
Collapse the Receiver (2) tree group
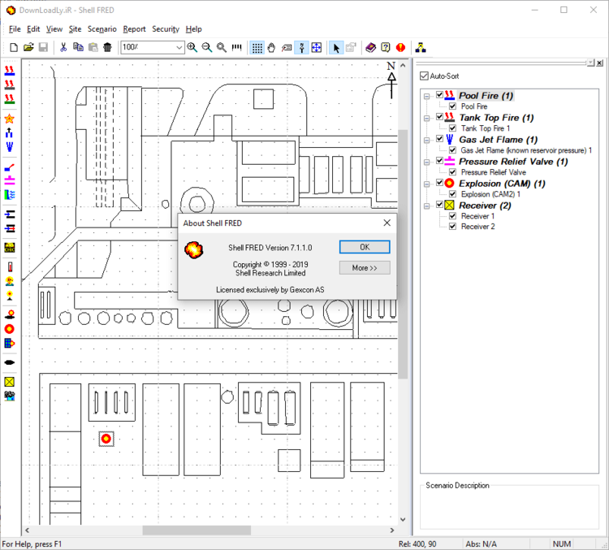[428, 206]
